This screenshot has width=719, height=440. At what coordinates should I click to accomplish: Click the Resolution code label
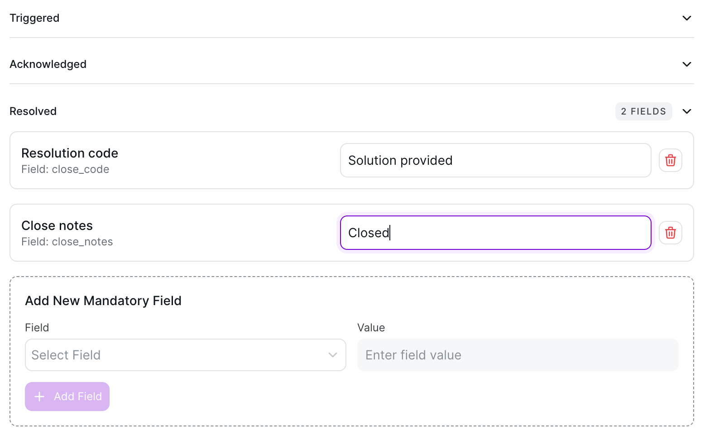[70, 153]
